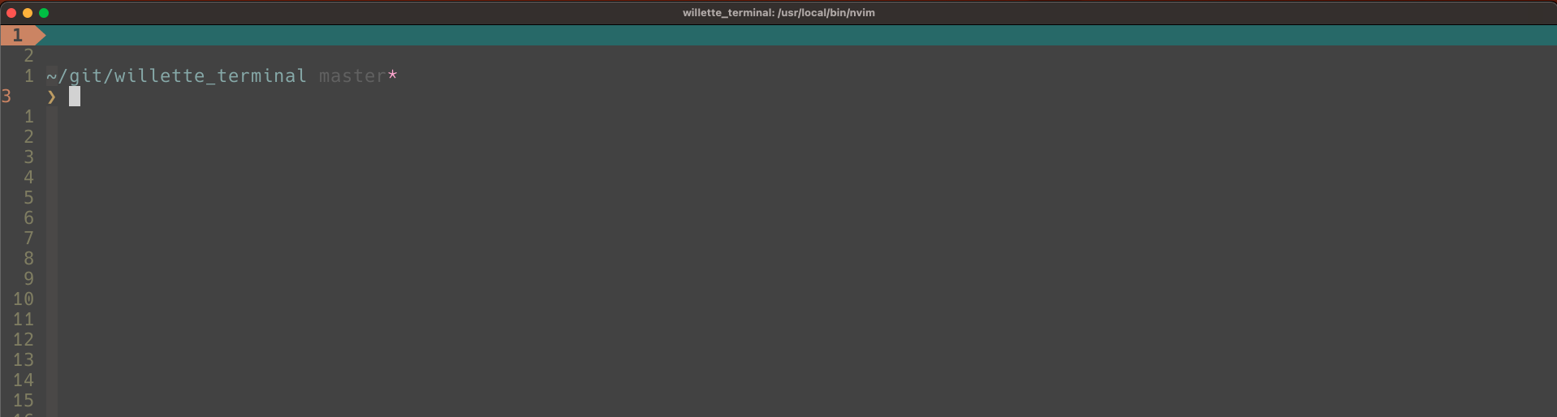Viewport: 1557px width, 417px height.
Task: Place cursor at the terminal block cursor
Action: (75, 97)
